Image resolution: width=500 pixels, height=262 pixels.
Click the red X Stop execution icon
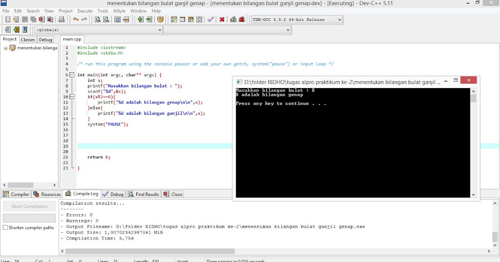point(222,20)
